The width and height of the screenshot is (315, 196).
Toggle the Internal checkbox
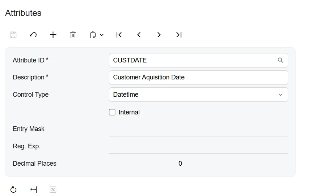(112, 112)
